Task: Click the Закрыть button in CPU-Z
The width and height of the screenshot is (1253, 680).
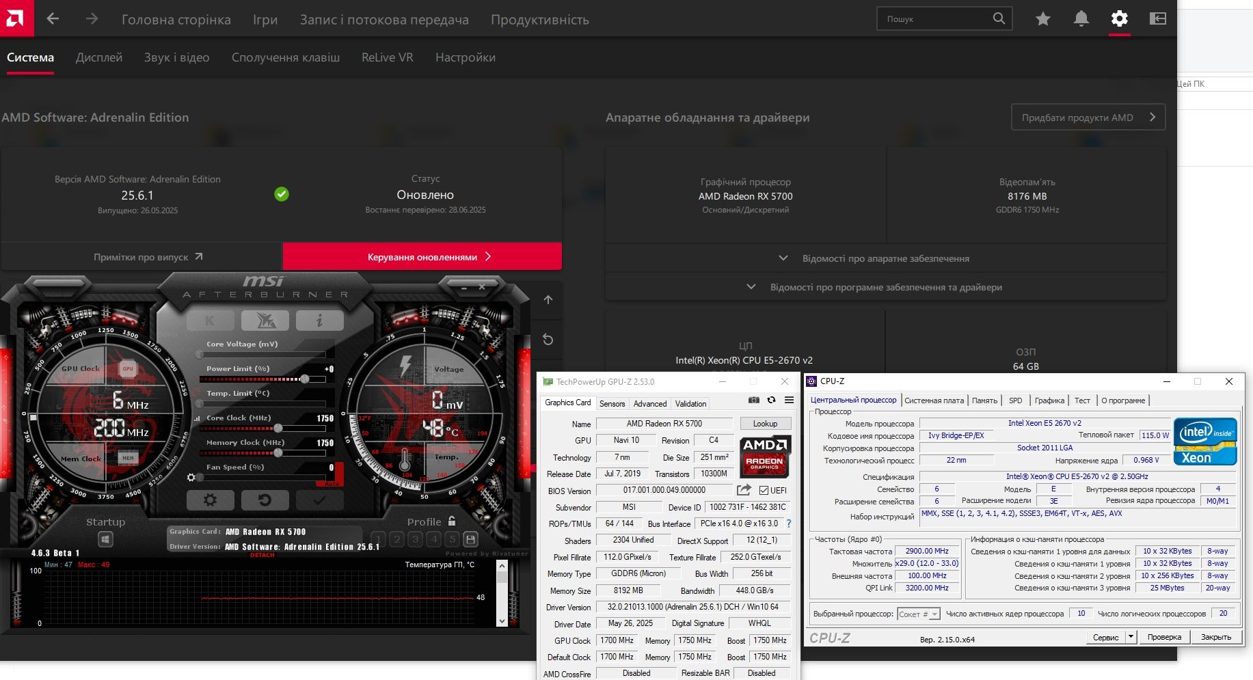Action: click(x=1216, y=637)
